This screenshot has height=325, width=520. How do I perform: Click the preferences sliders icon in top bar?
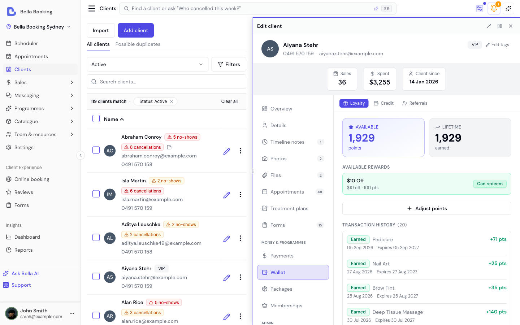point(480,8)
